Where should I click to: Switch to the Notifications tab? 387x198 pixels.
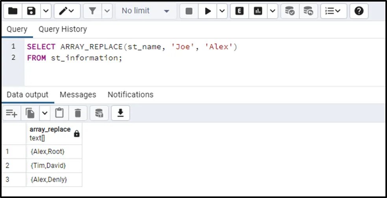[x=130, y=95]
